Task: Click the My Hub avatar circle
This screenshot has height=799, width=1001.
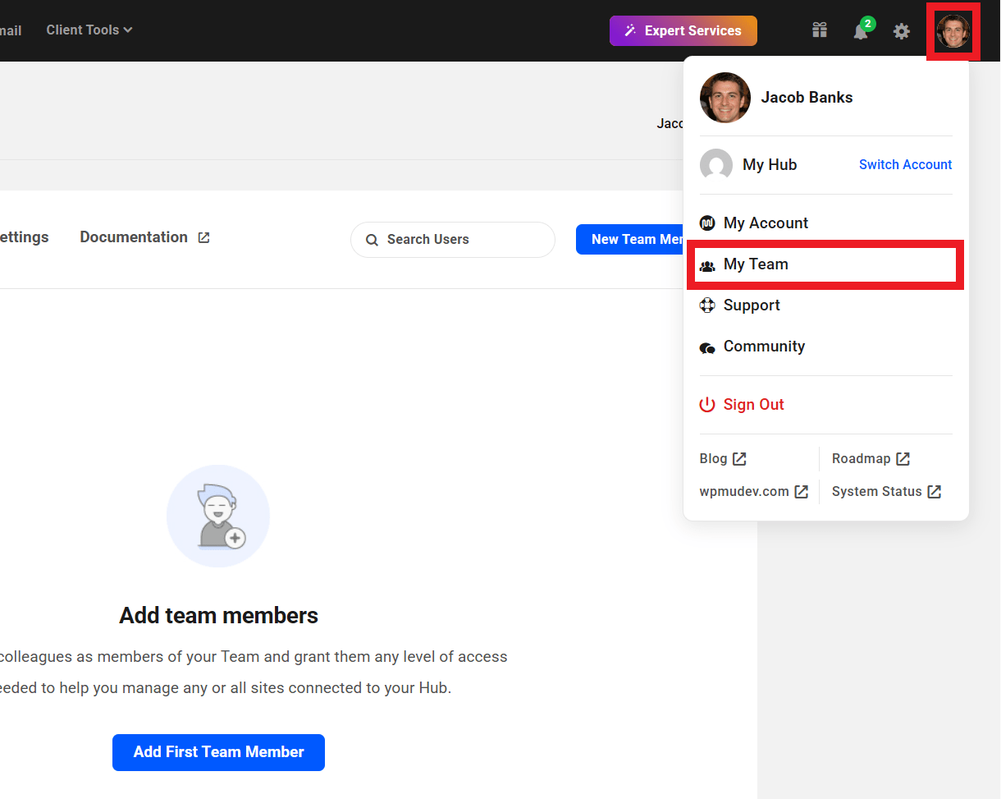Action: coord(715,164)
